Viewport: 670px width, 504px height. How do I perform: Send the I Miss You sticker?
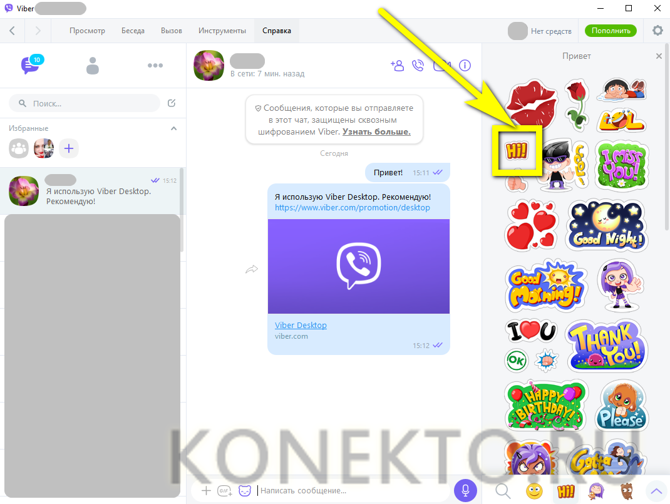point(622,165)
